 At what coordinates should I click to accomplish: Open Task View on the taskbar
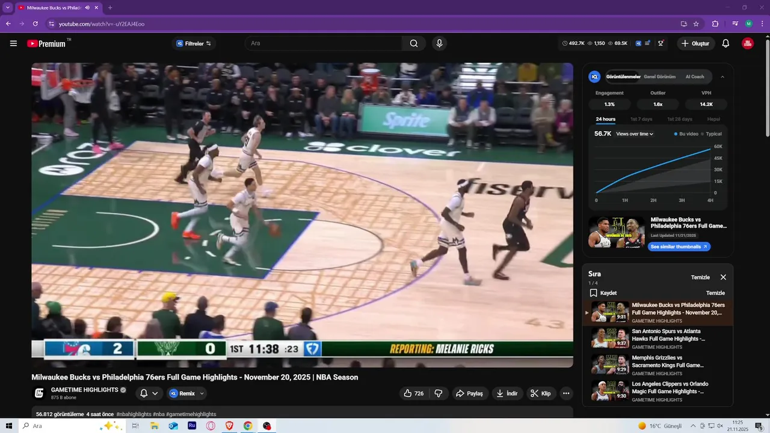click(x=135, y=426)
